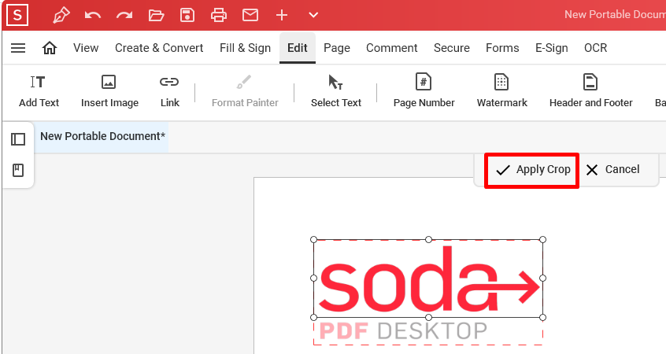Add a Watermark

pos(501,91)
